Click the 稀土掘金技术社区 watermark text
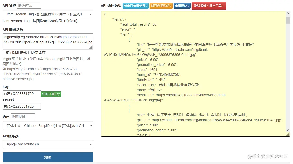The image size is (293, 164). click(x=268, y=156)
